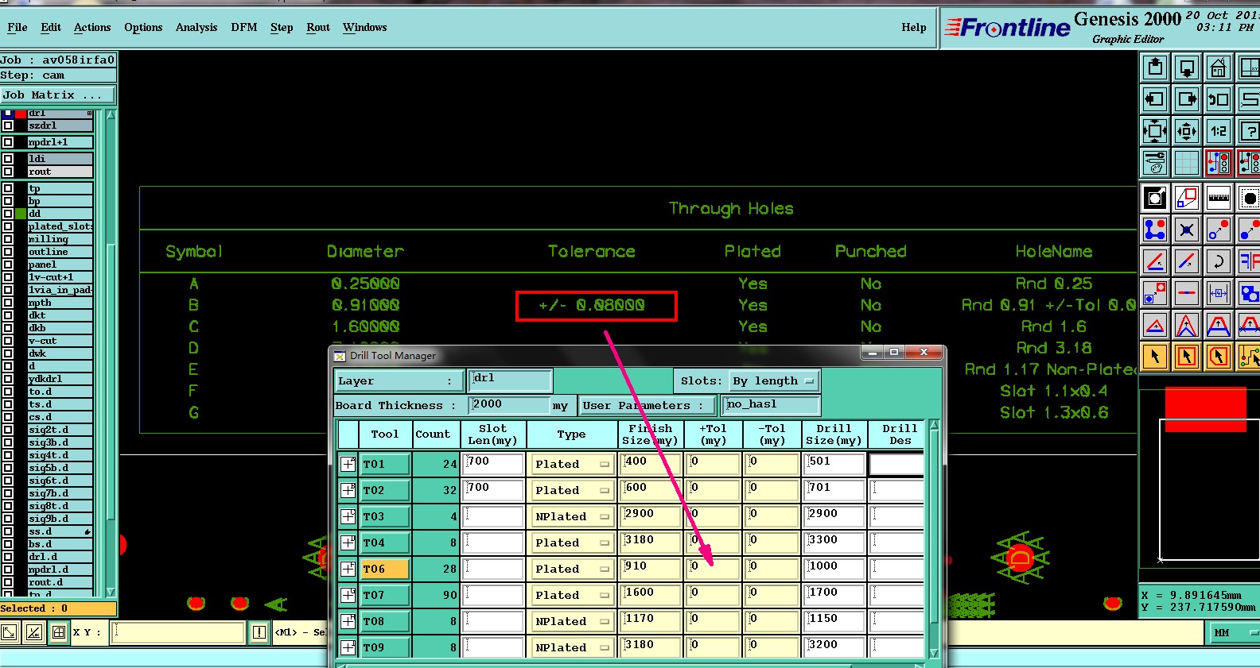1260x668 pixels.
Task: Select the arrow-in-polygon select tool
Action: [1218, 357]
